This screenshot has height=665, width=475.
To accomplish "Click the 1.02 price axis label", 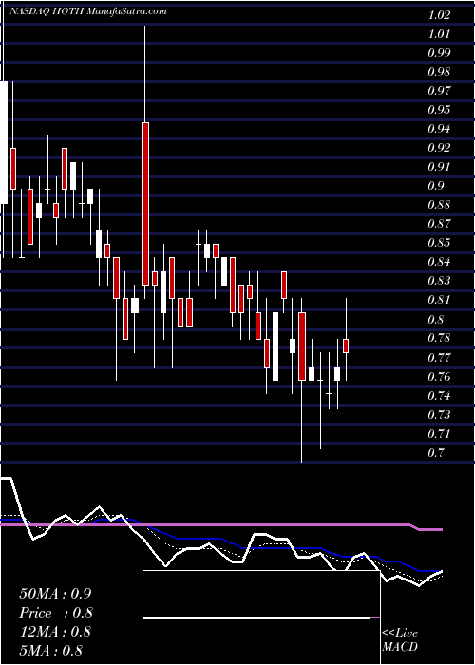I will click(x=438, y=15).
